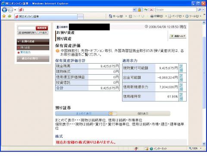This screenshot has height=156, width=207.
Task: Click the stock search input field
Action: click(27, 28)
